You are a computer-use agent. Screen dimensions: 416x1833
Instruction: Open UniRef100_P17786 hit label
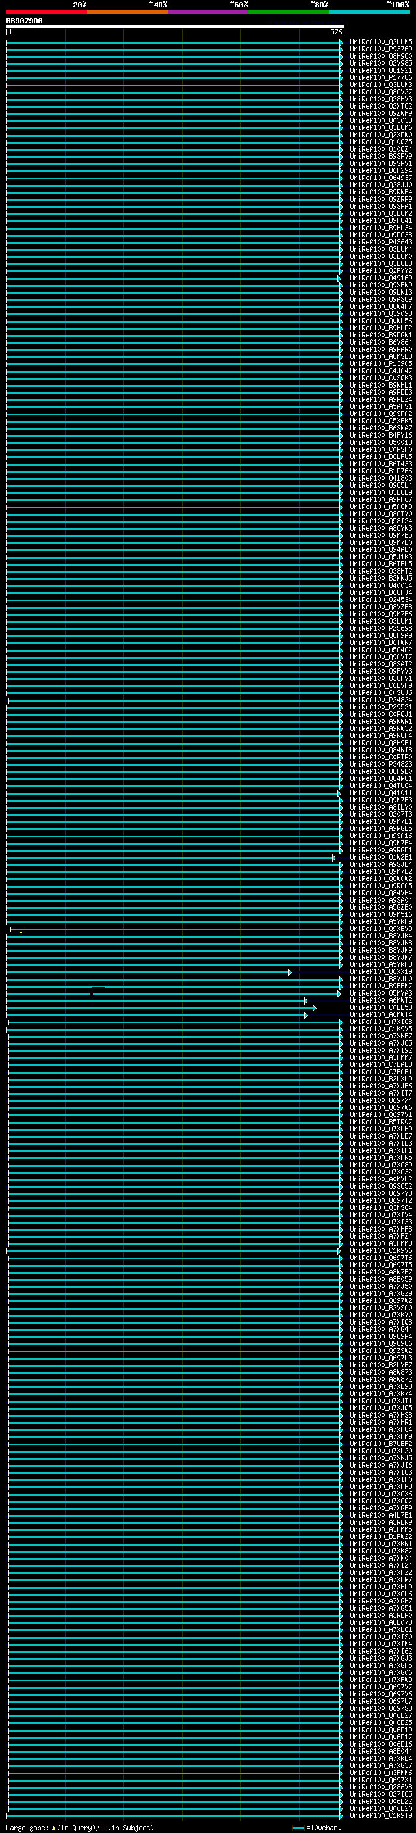pos(381,77)
